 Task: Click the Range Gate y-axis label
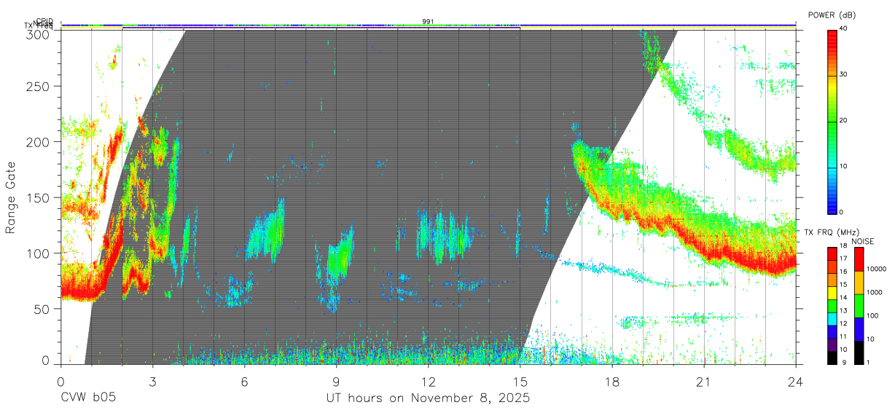11,198
